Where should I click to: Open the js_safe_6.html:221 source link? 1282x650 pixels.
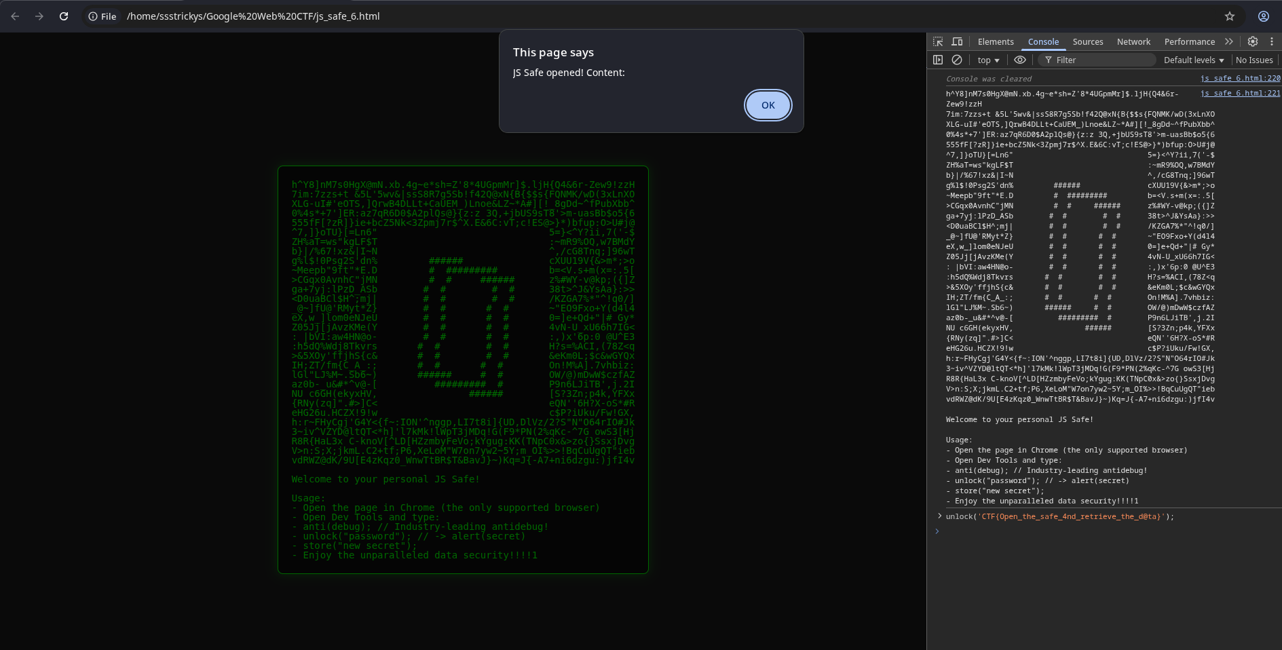click(x=1240, y=93)
